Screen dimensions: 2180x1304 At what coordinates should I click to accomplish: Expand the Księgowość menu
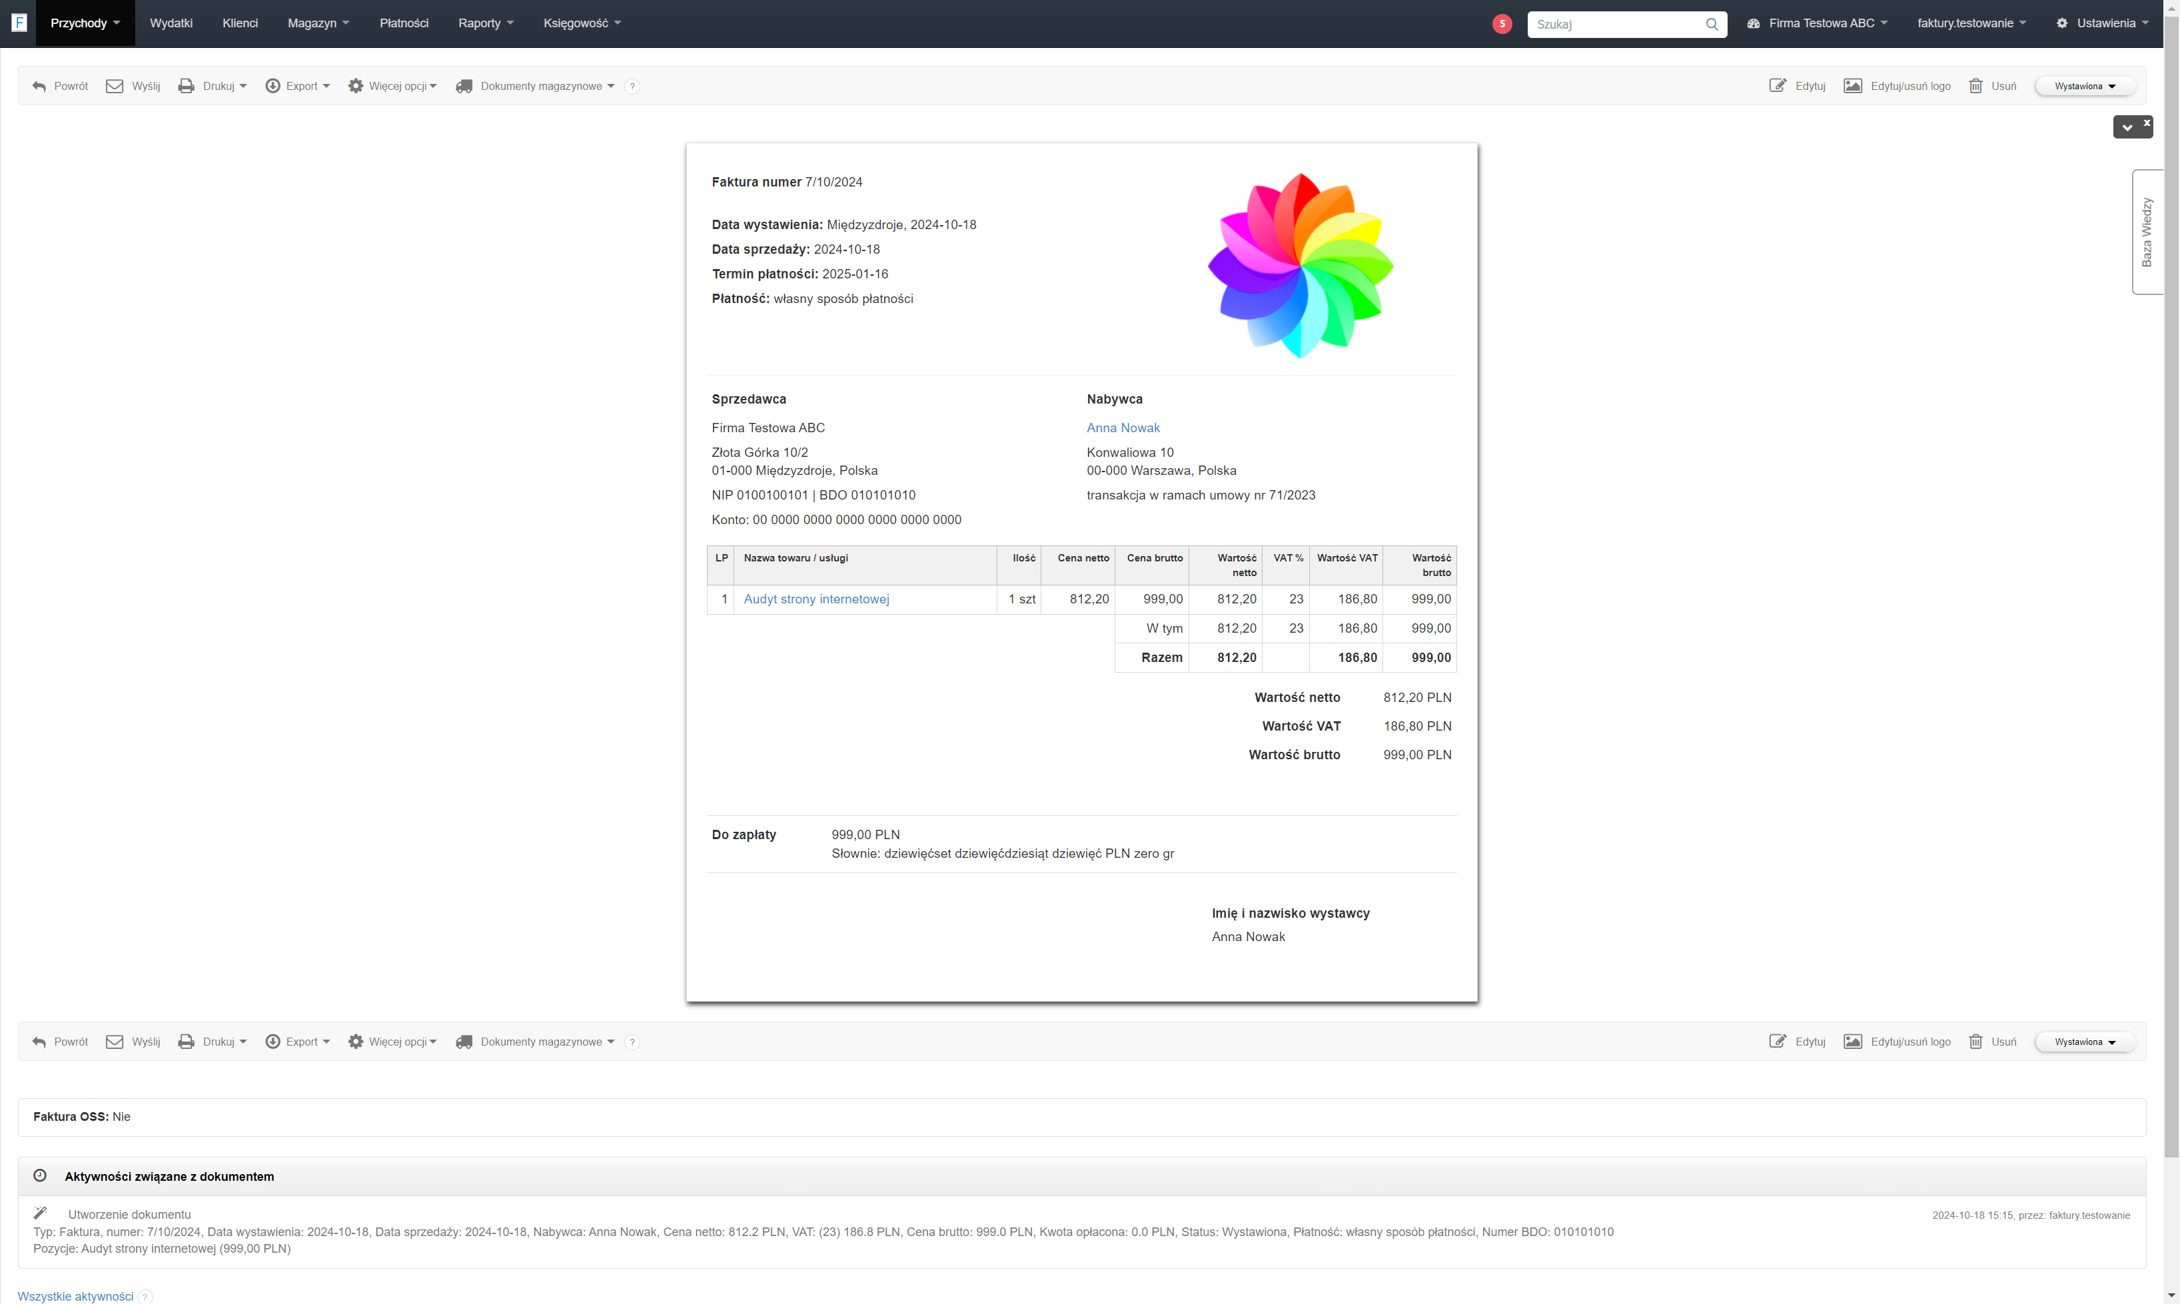click(582, 24)
